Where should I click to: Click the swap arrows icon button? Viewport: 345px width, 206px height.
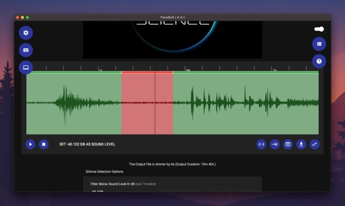(314, 144)
